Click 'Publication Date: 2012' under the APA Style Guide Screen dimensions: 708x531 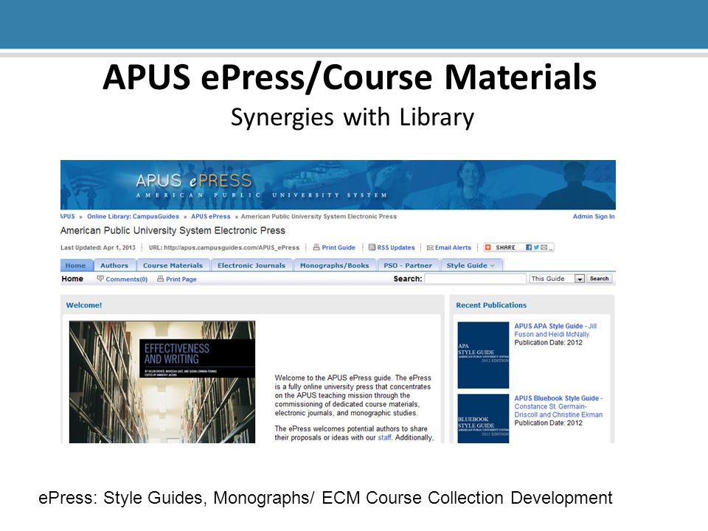[x=548, y=343]
